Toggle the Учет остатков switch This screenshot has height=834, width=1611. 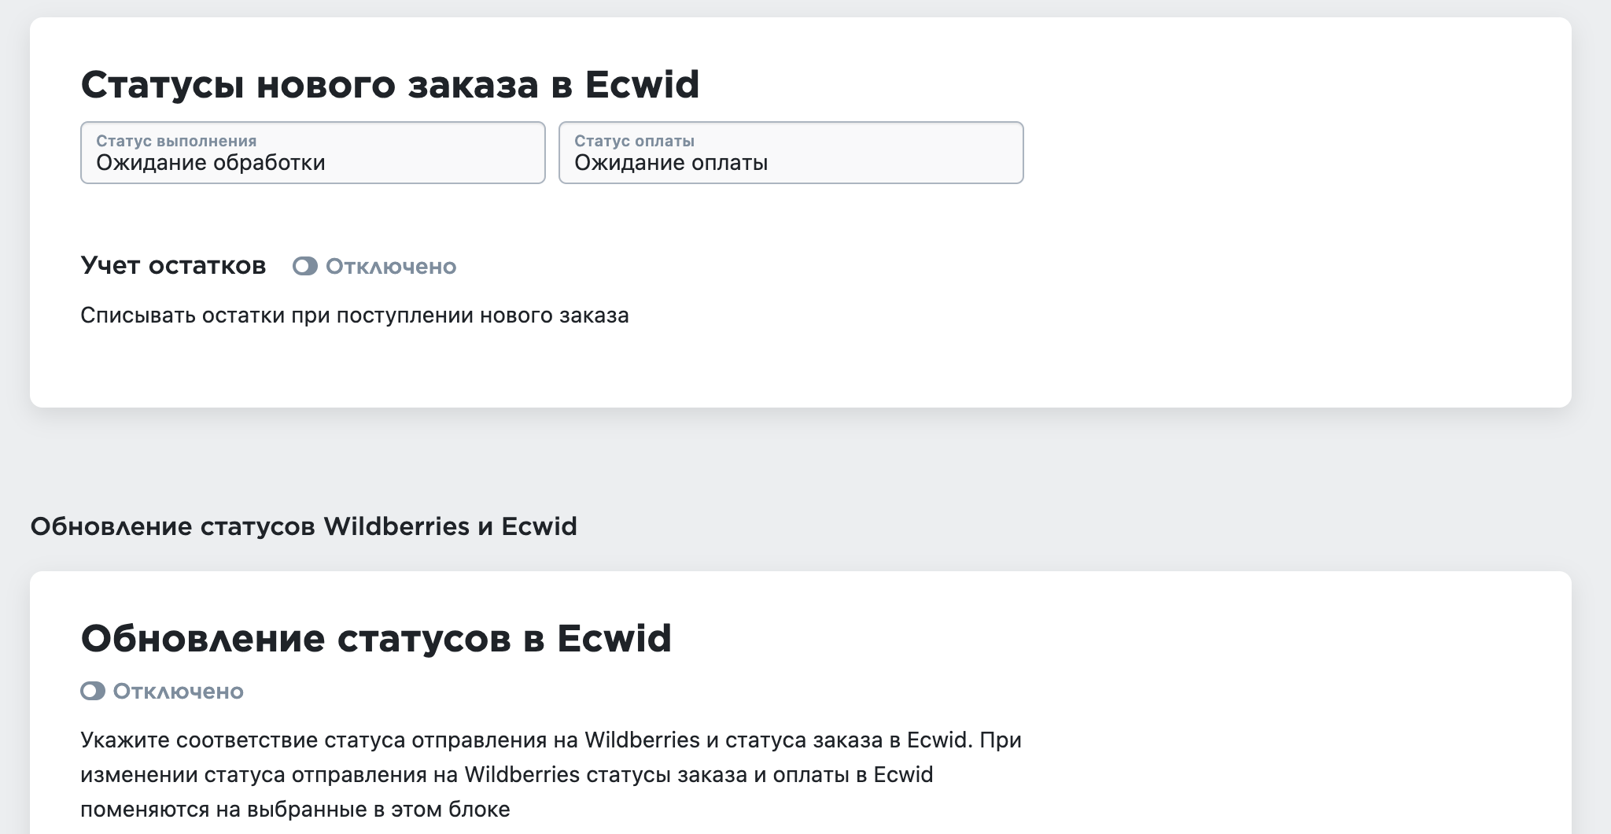point(305,267)
